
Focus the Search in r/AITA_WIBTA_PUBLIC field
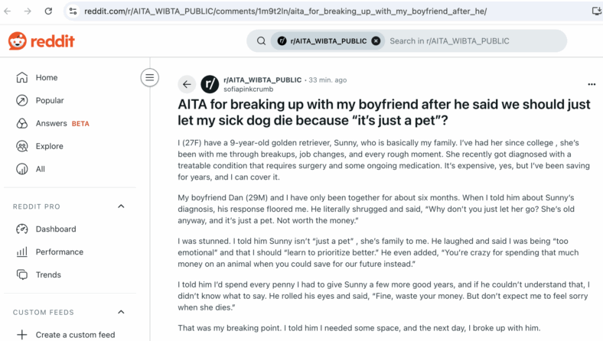click(x=475, y=41)
